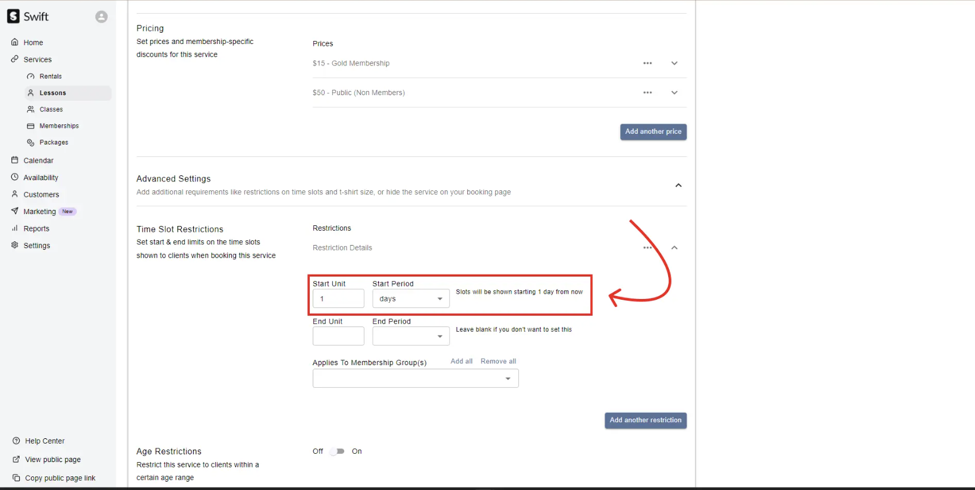Click the Settings gear icon
This screenshot has height=490, width=975.
15,245
